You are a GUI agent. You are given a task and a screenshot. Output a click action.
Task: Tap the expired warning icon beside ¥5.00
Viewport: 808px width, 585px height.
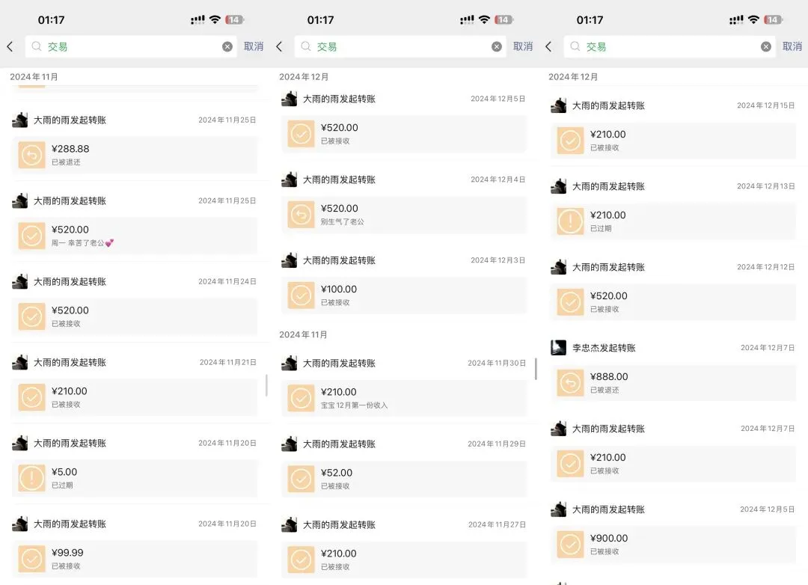coord(31,478)
